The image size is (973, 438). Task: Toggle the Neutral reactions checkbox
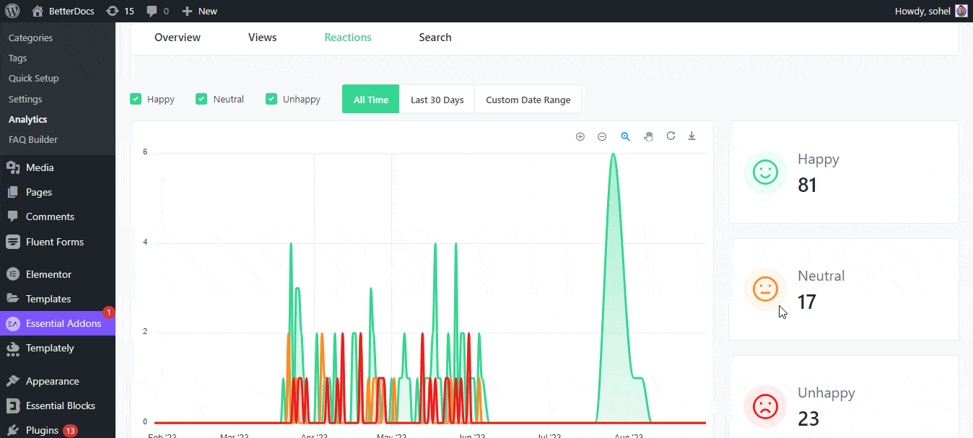point(201,99)
